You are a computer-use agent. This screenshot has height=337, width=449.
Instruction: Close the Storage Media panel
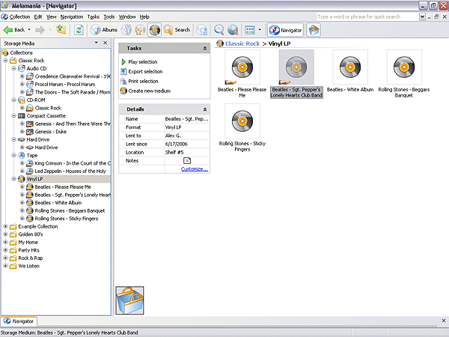coord(105,43)
